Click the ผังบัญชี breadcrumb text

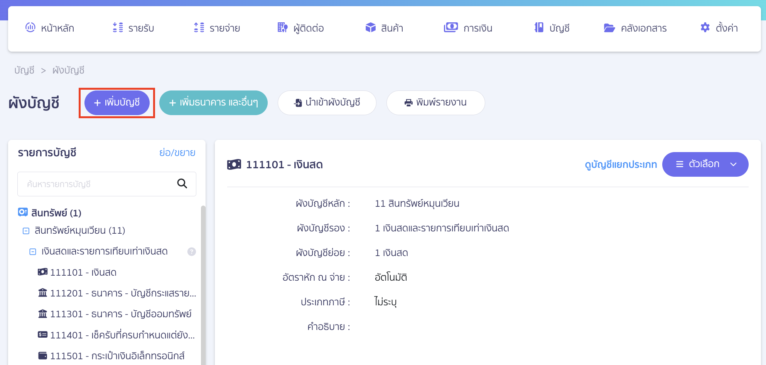point(68,70)
